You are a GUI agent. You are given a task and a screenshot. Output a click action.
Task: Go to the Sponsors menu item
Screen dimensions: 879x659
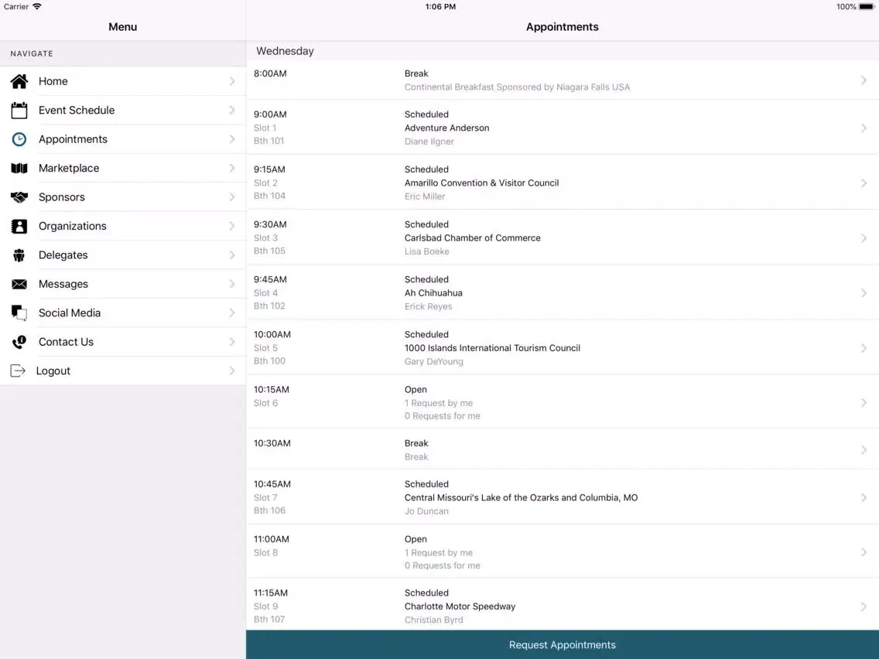(123, 197)
